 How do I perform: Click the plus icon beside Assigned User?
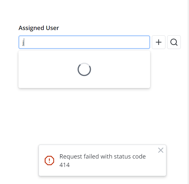(x=159, y=42)
